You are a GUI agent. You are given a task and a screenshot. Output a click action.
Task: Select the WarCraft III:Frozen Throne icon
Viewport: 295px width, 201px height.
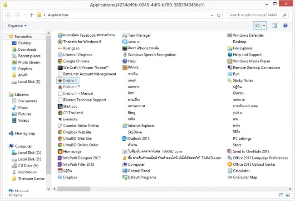(60, 67)
